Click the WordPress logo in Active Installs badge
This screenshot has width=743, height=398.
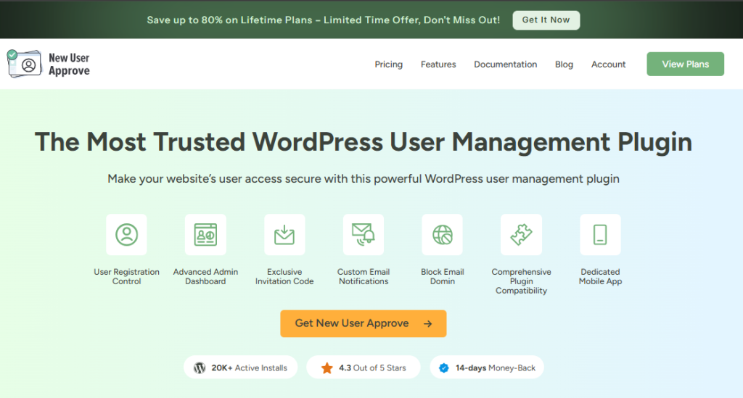pyautogui.click(x=200, y=368)
